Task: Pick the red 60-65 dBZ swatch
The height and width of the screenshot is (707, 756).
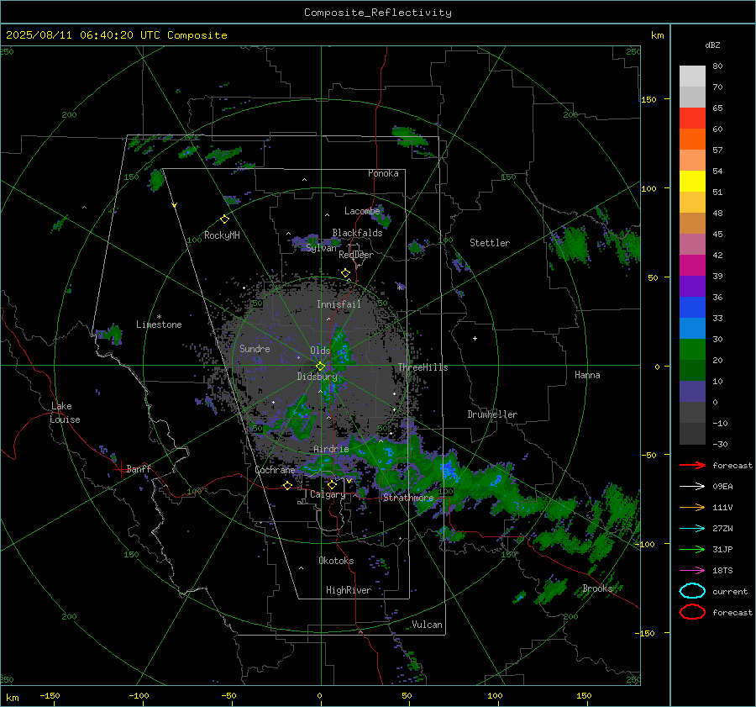Action: tap(692, 119)
